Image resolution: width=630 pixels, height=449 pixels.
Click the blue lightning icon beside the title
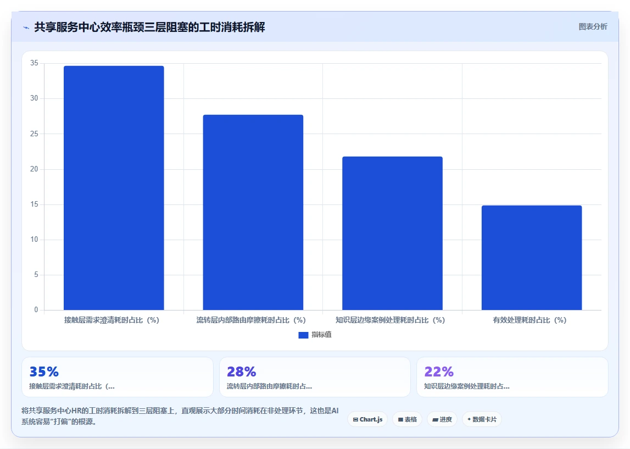point(26,27)
